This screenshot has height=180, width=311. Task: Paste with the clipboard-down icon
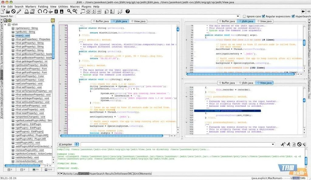pos(62,11)
